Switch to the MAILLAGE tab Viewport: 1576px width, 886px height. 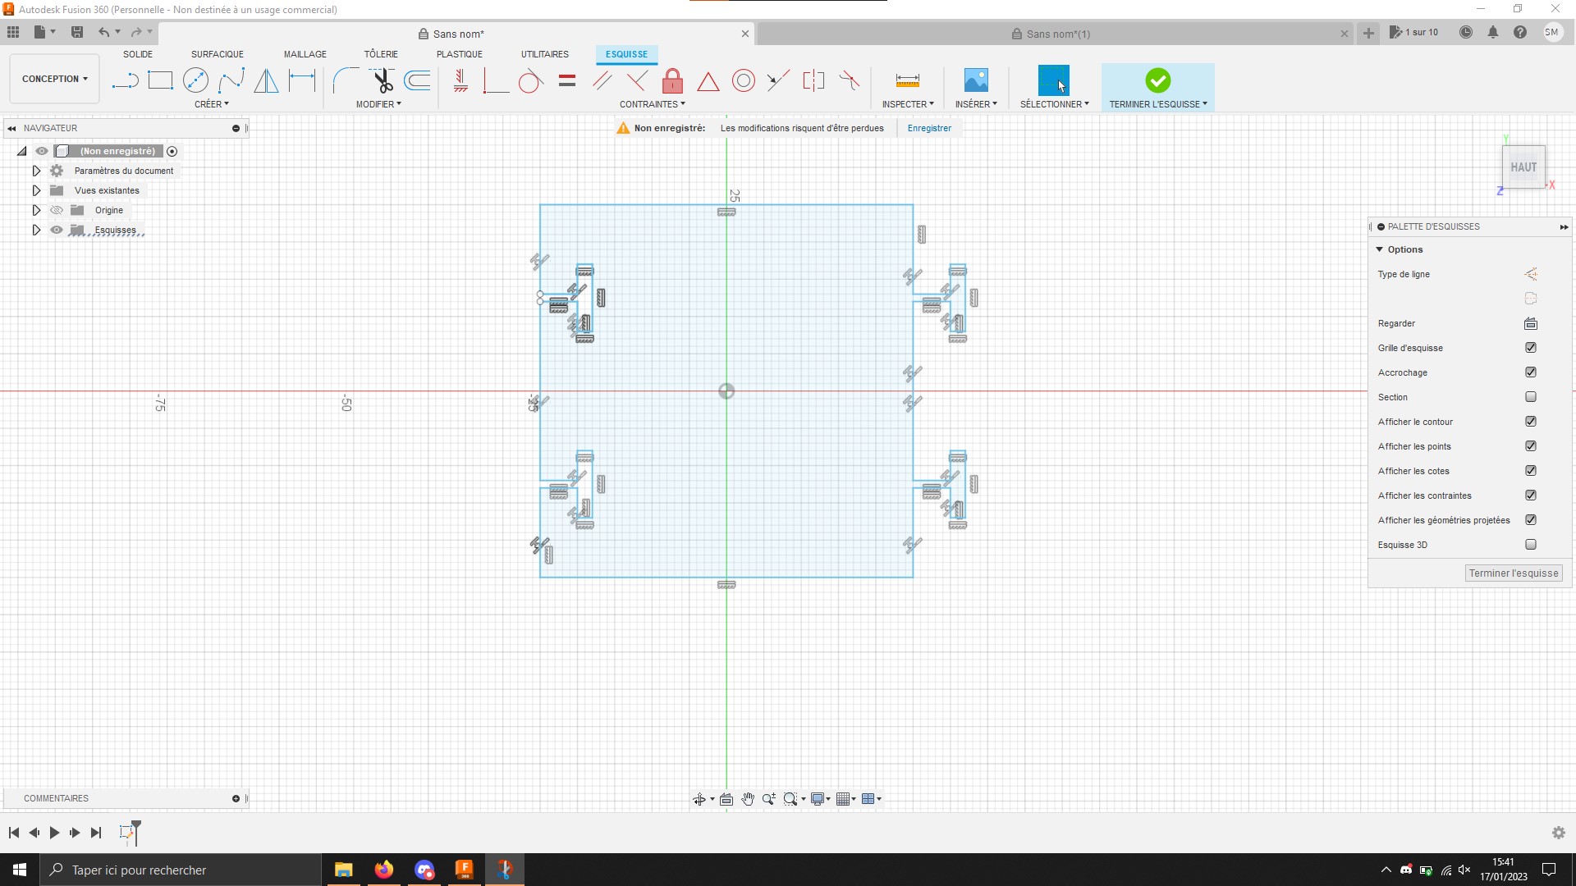305,54
